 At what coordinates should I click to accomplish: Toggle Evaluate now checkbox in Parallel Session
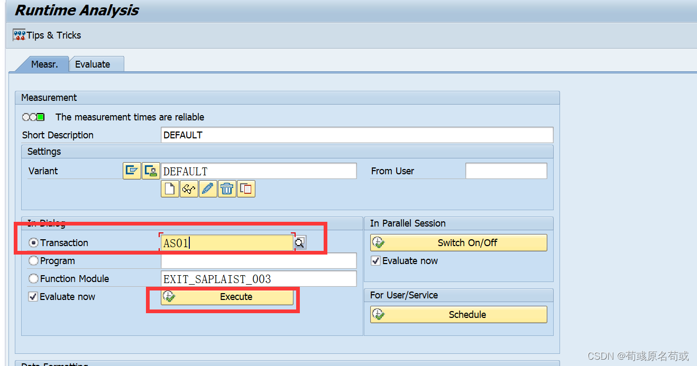click(376, 261)
